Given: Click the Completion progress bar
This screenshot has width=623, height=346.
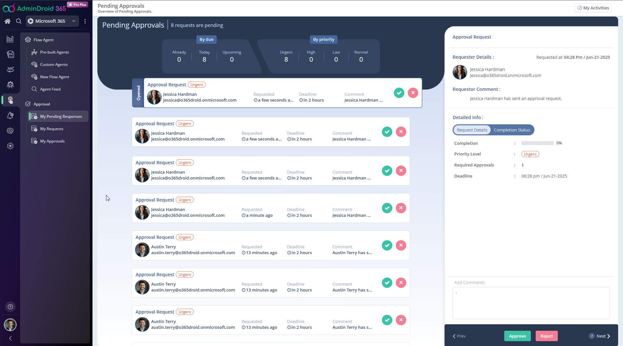Looking at the screenshot, I should (537, 143).
